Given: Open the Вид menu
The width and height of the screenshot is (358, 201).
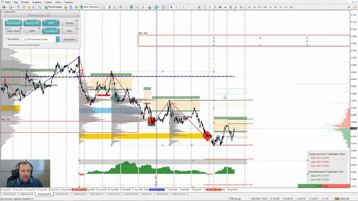Looking at the screenshot, I should (16, 2).
